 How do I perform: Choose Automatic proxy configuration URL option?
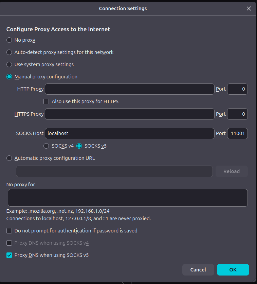coord(9,158)
